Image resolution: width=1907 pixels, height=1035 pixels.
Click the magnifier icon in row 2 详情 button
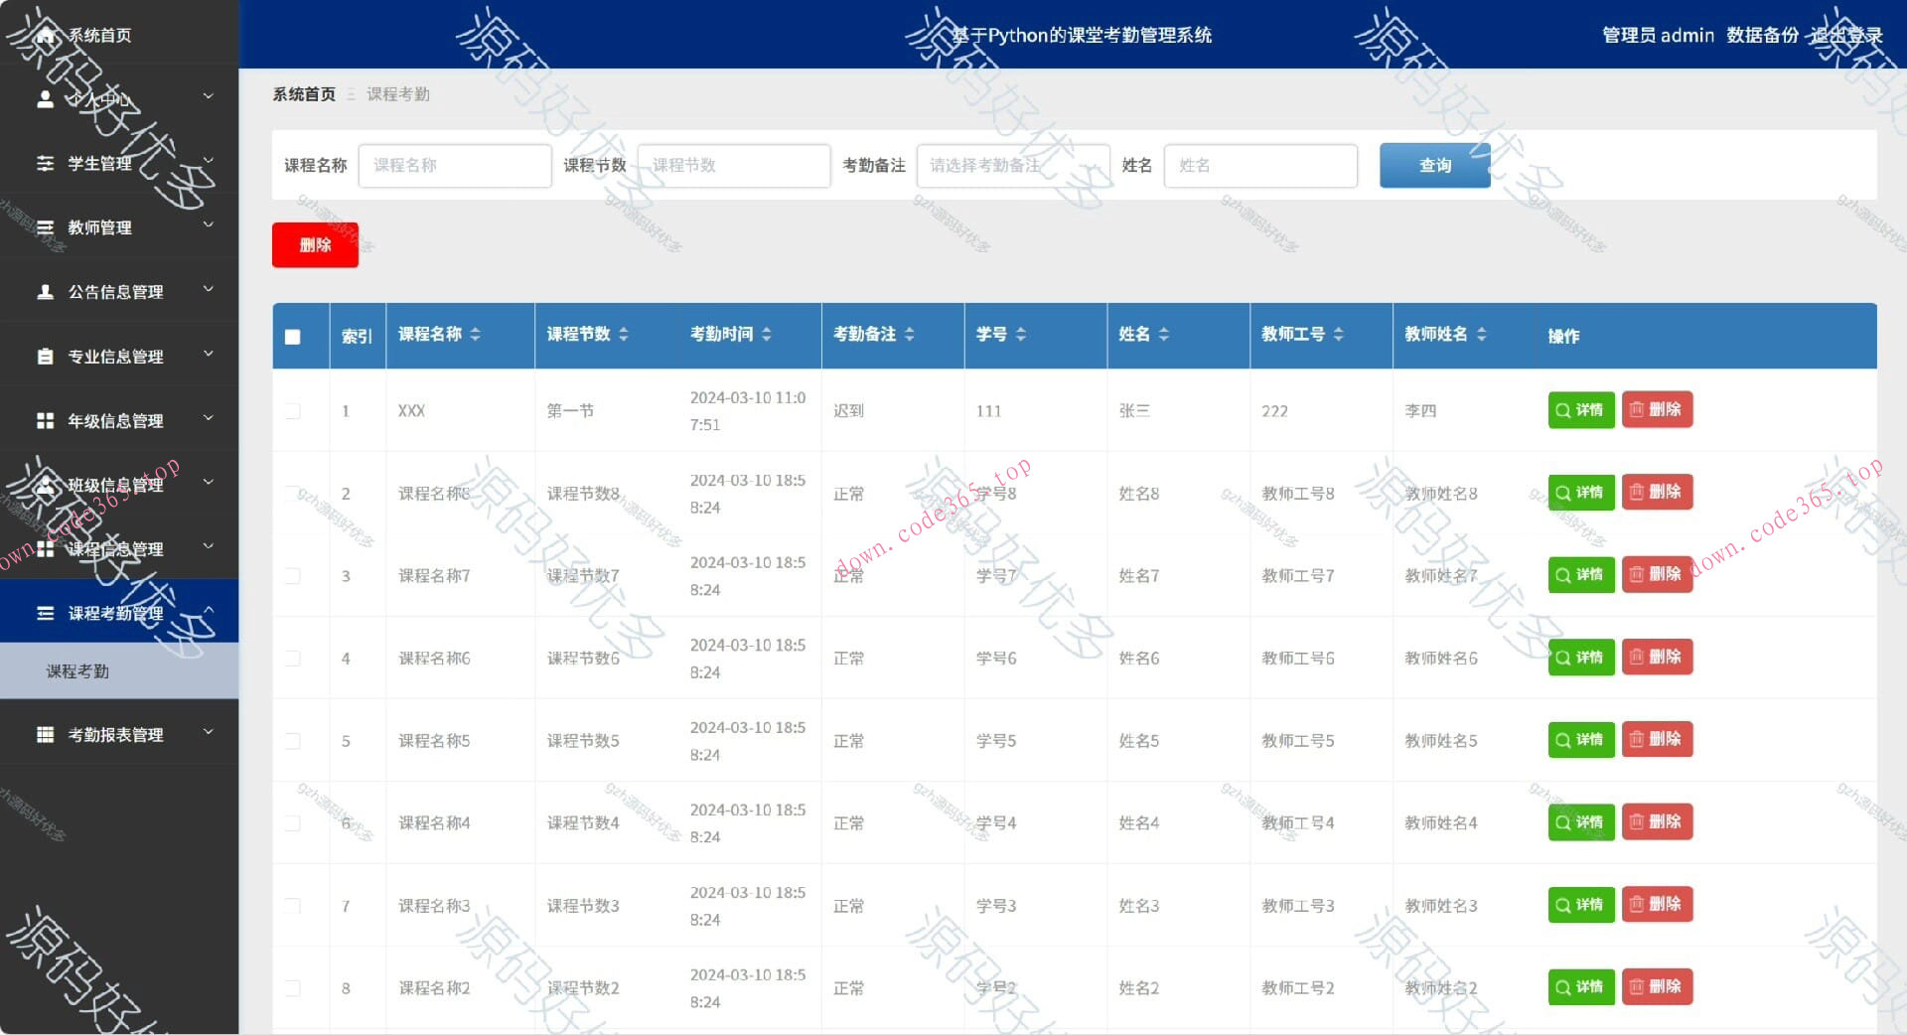[1565, 492]
